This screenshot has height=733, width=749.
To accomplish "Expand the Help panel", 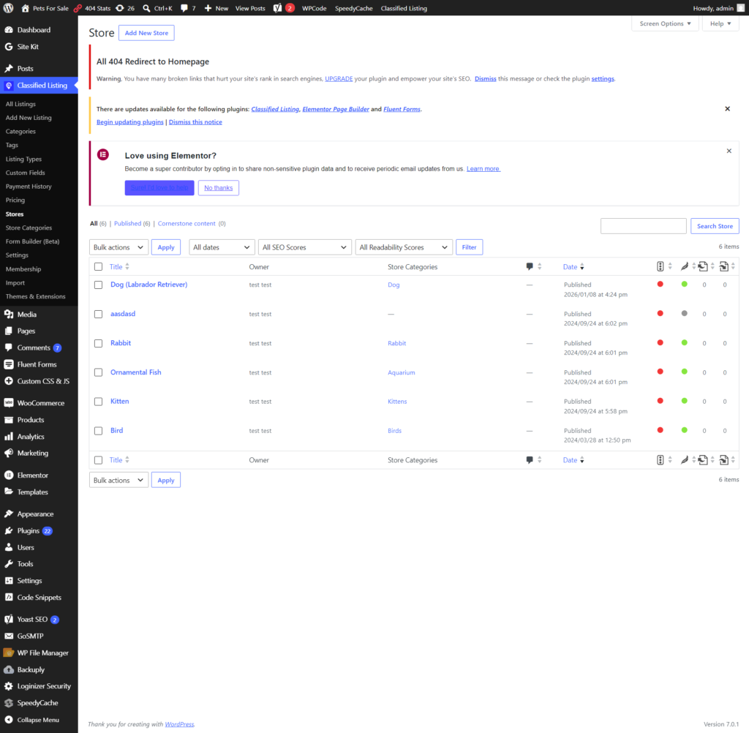I will [720, 23].
